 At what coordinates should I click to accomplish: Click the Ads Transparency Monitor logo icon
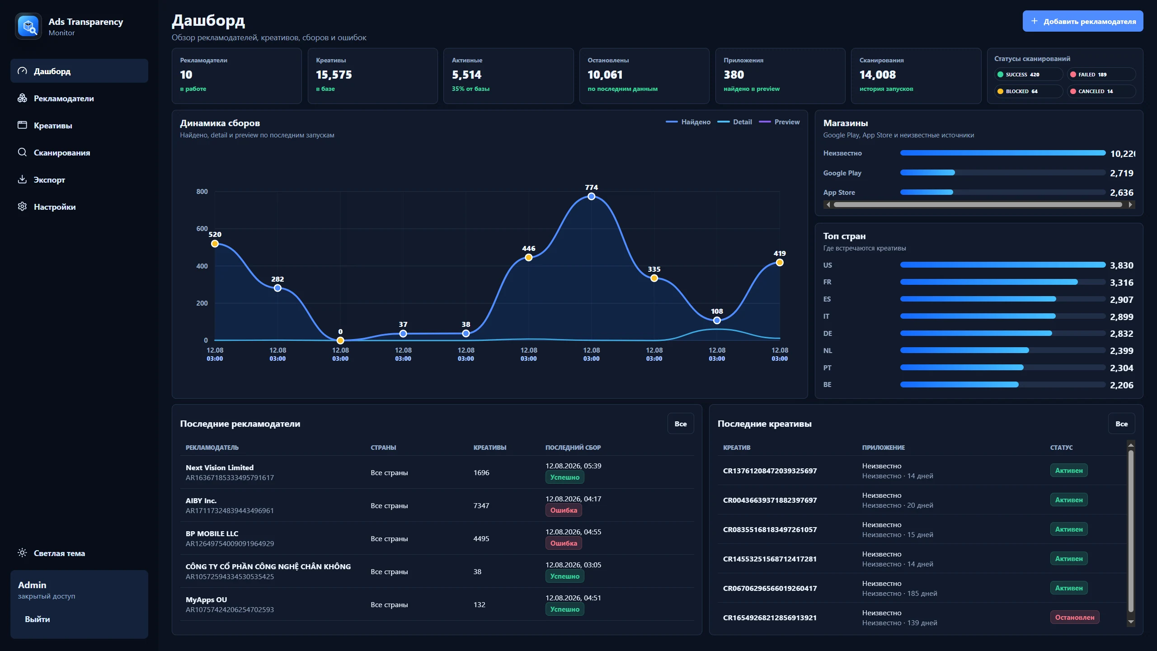29,26
